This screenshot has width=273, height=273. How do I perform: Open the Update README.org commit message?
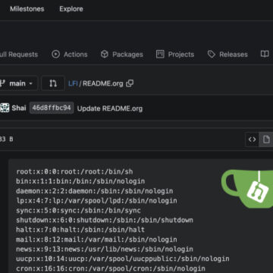tap(110, 108)
